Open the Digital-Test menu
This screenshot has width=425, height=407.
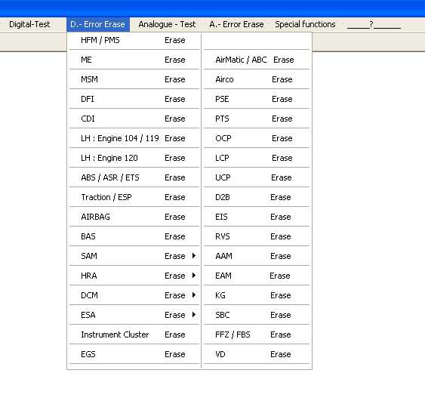[x=29, y=24]
